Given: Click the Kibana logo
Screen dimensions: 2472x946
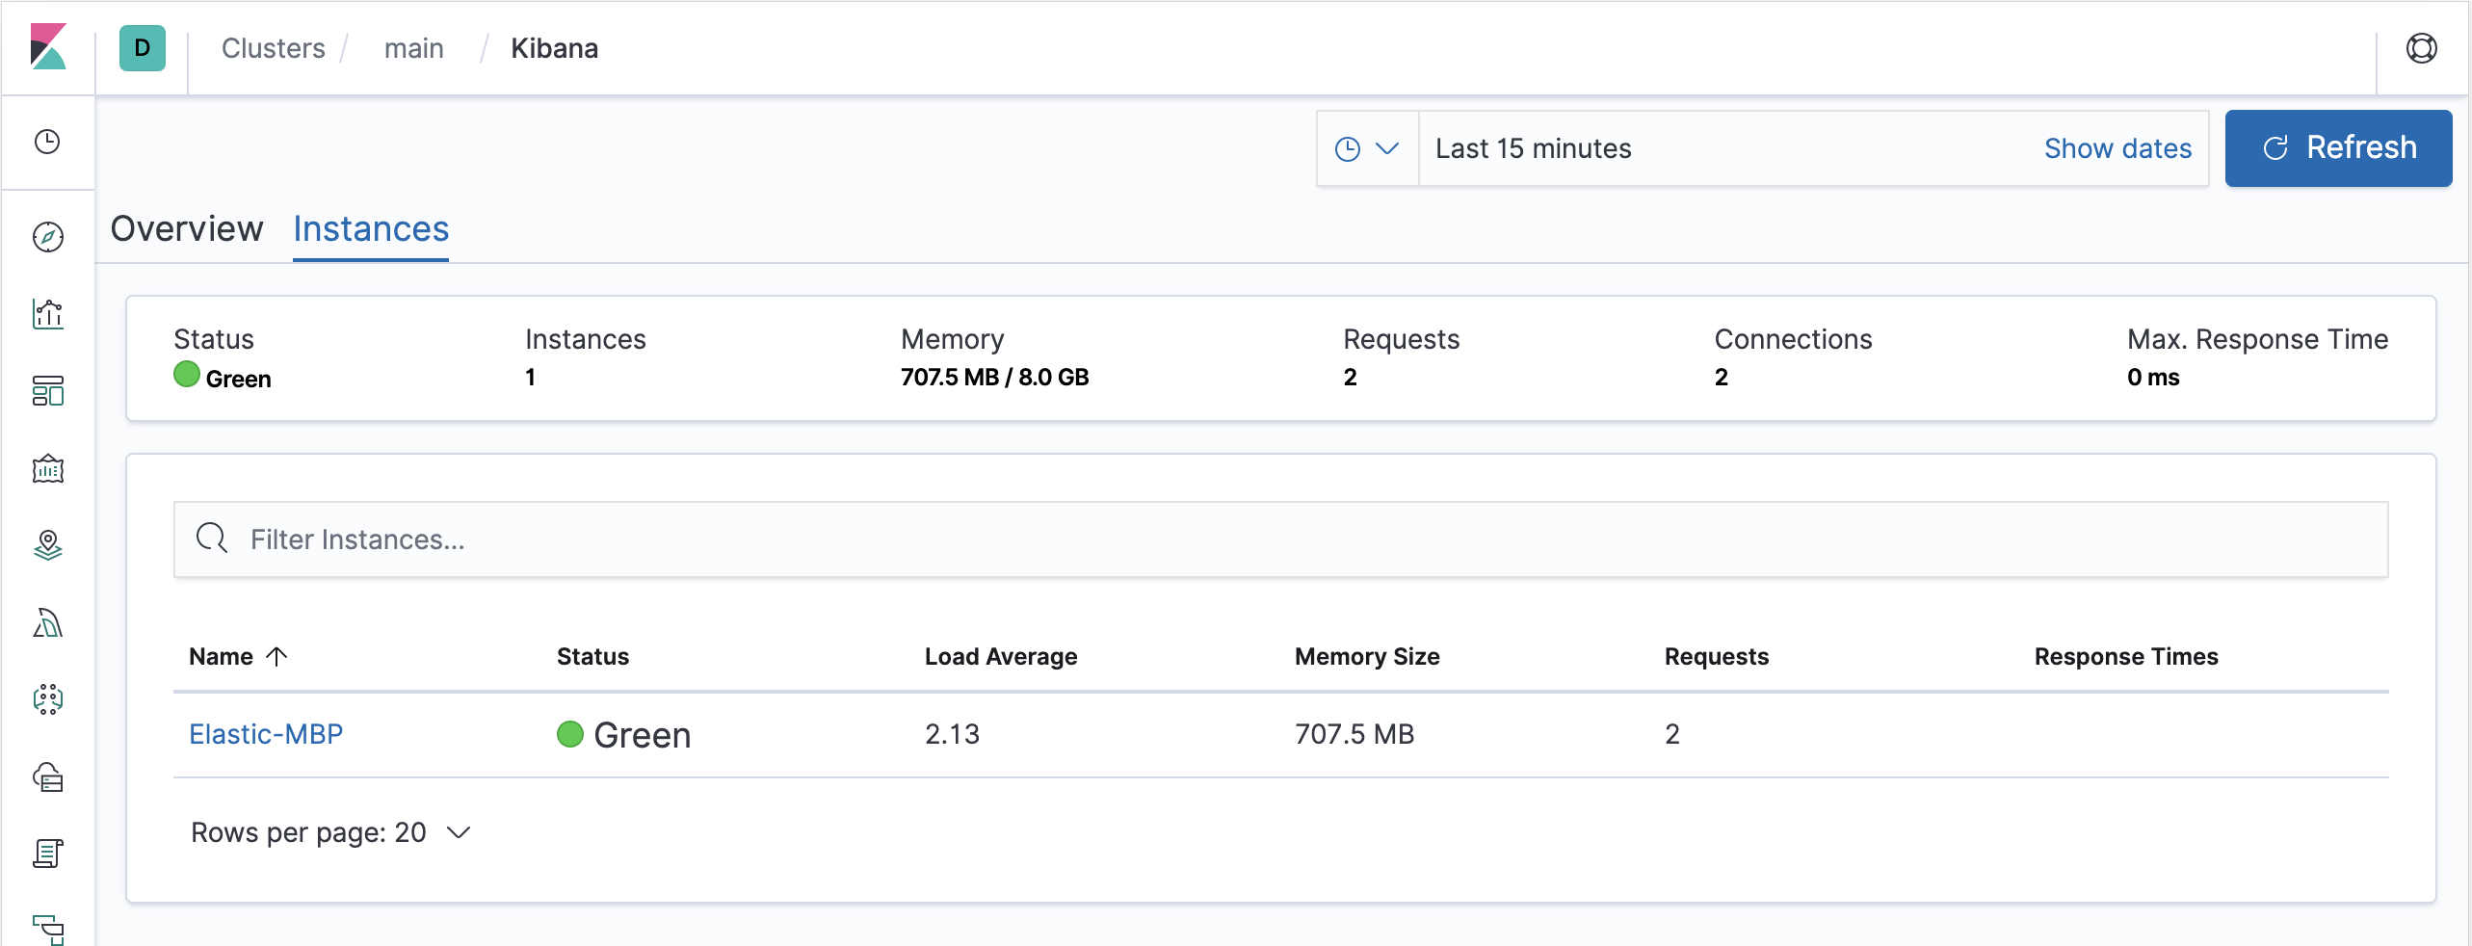Looking at the screenshot, I should pyautogui.click(x=47, y=47).
